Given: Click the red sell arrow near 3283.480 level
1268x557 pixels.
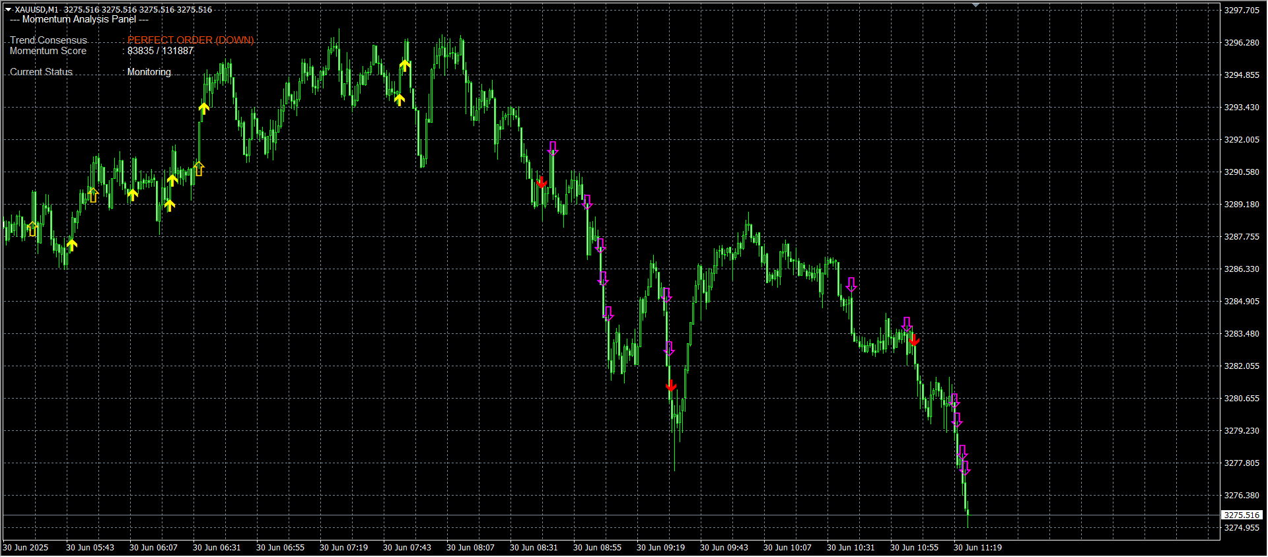Looking at the screenshot, I should (914, 341).
